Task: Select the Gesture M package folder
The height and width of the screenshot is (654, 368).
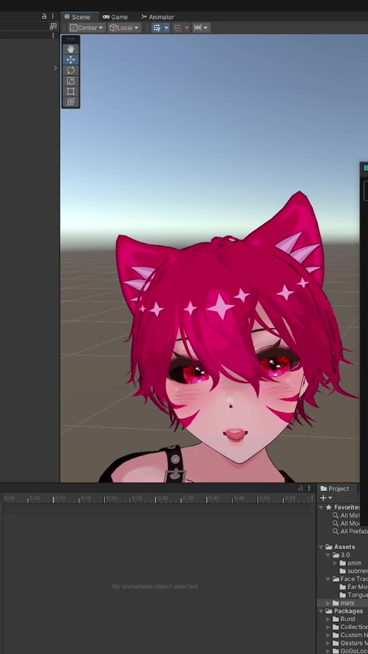Action: point(350,643)
